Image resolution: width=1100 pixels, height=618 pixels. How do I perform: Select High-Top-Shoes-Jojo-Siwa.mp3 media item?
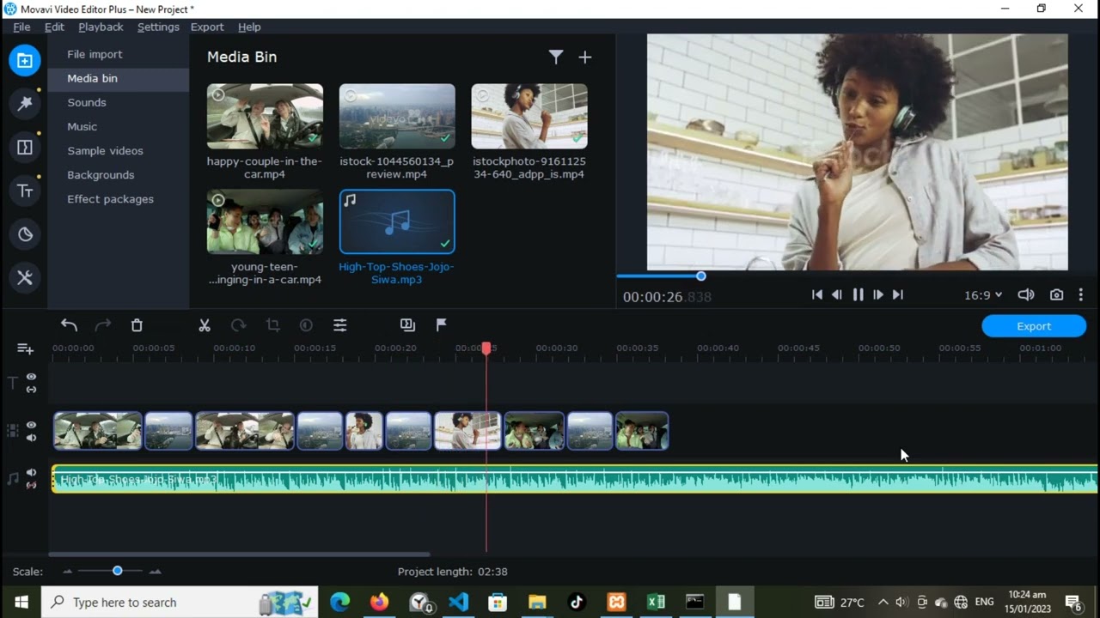(x=397, y=221)
